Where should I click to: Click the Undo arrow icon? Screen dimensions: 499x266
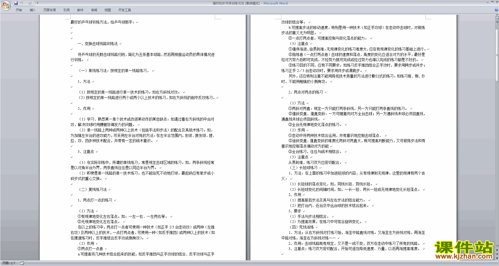[22, 3]
